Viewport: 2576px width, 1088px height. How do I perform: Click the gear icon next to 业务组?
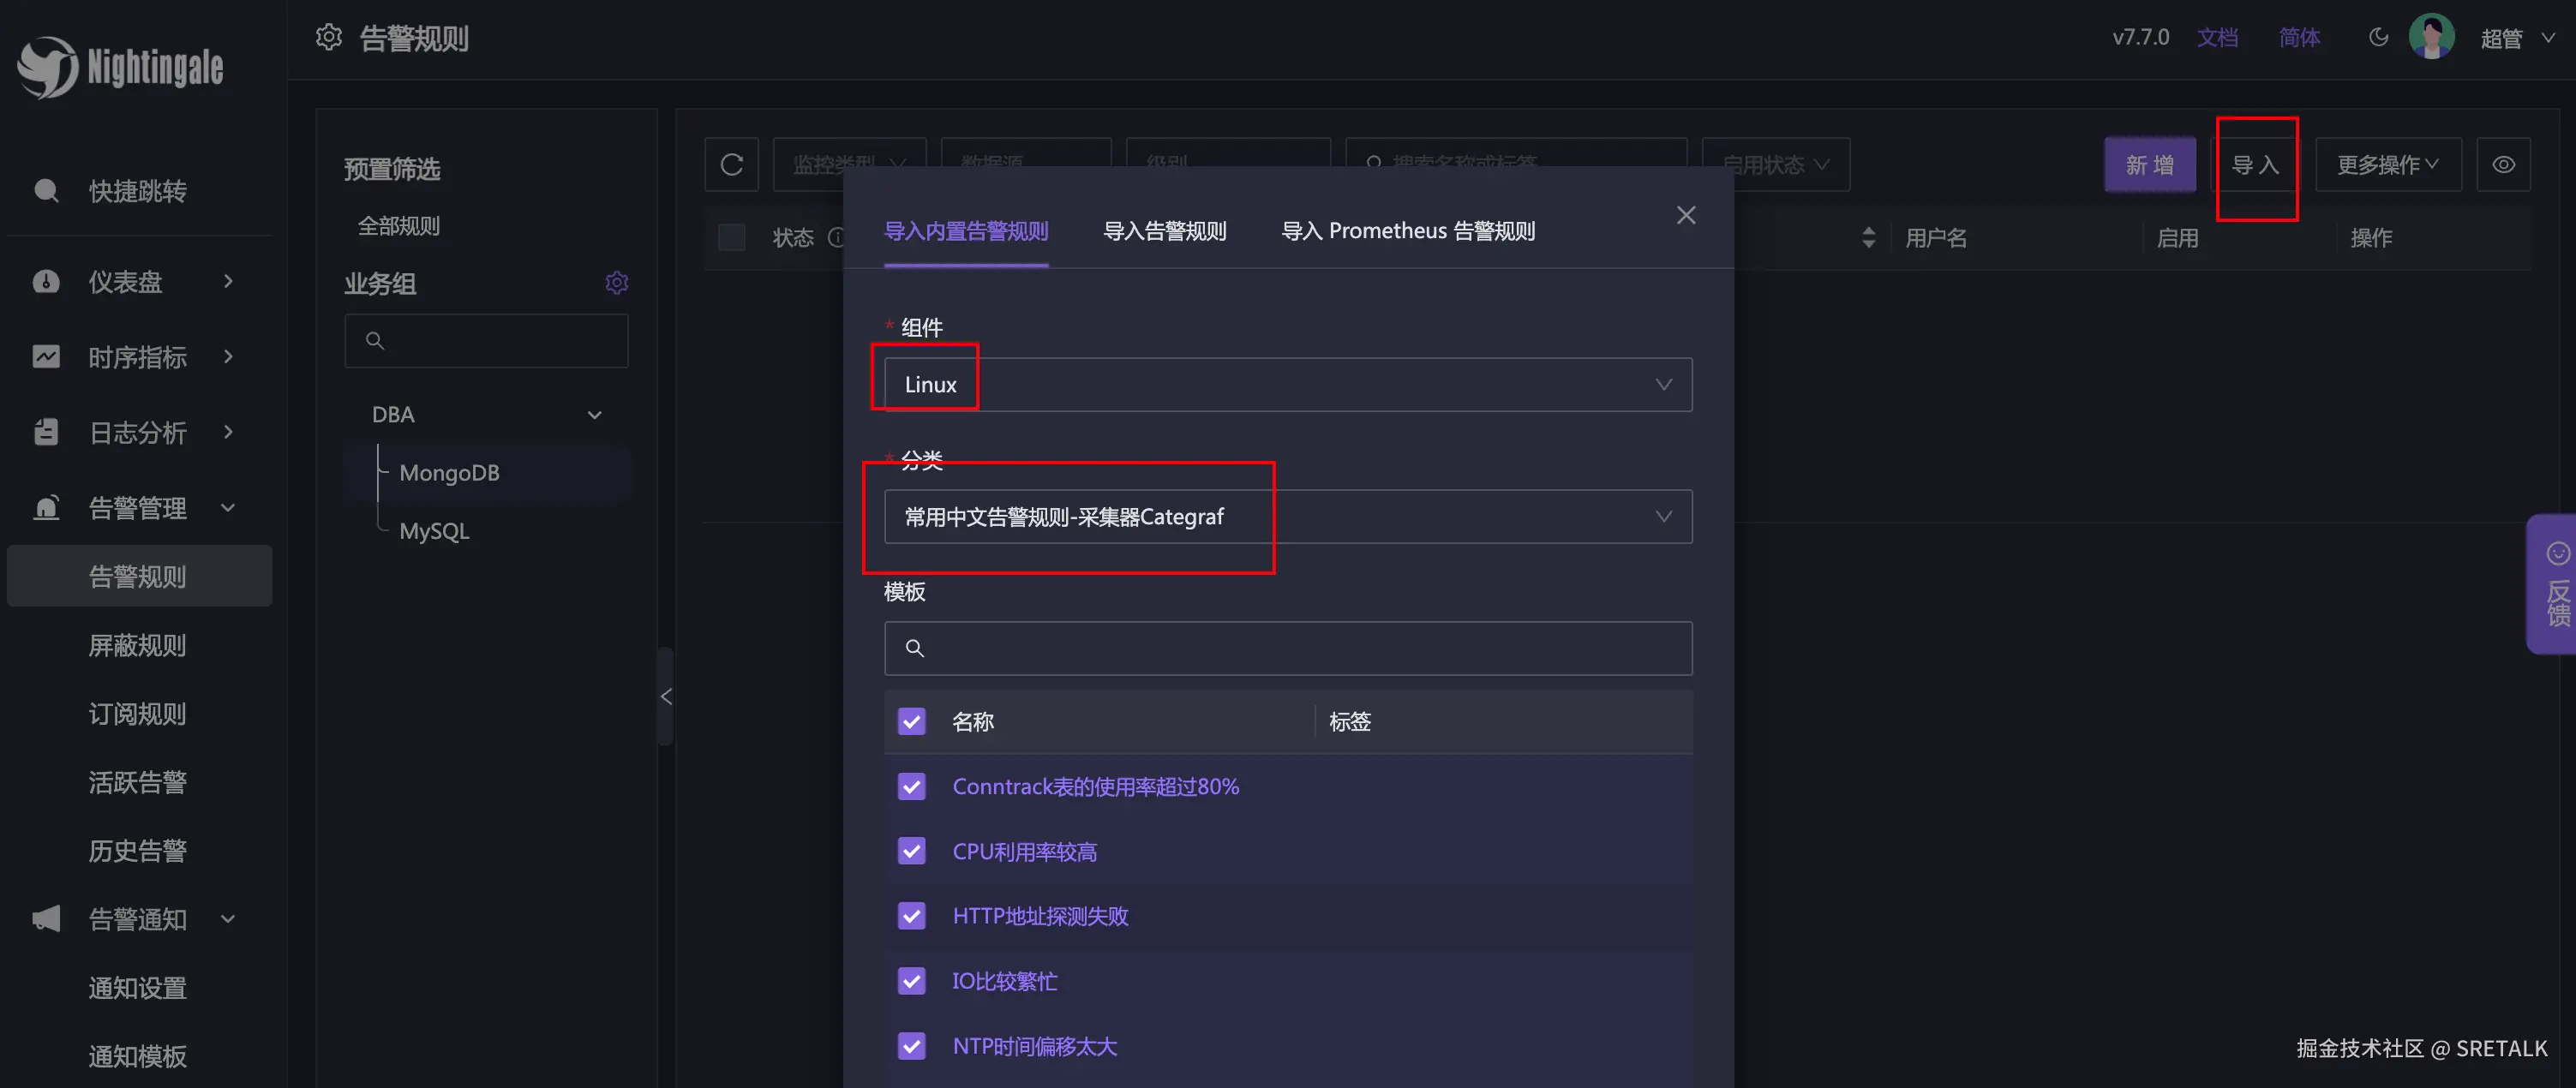(x=617, y=283)
